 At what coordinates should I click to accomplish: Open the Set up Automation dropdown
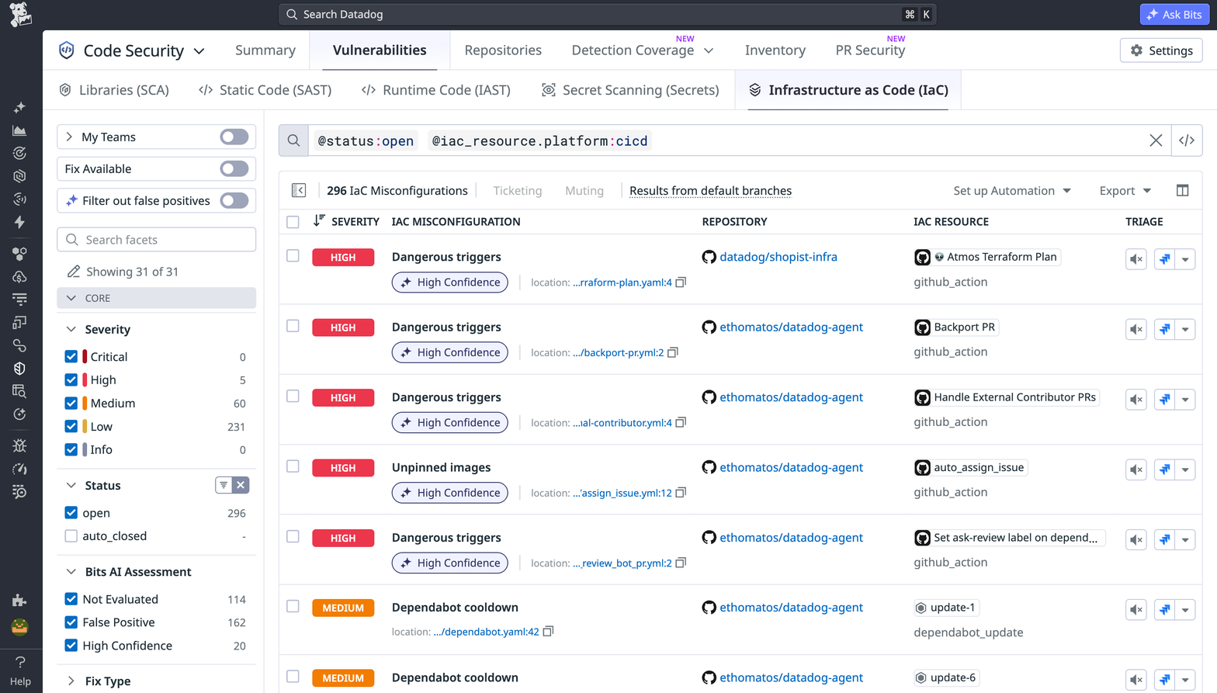[1012, 190]
